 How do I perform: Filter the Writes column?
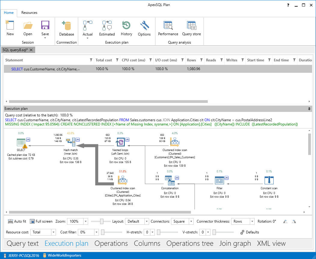(x=243, y=60)
